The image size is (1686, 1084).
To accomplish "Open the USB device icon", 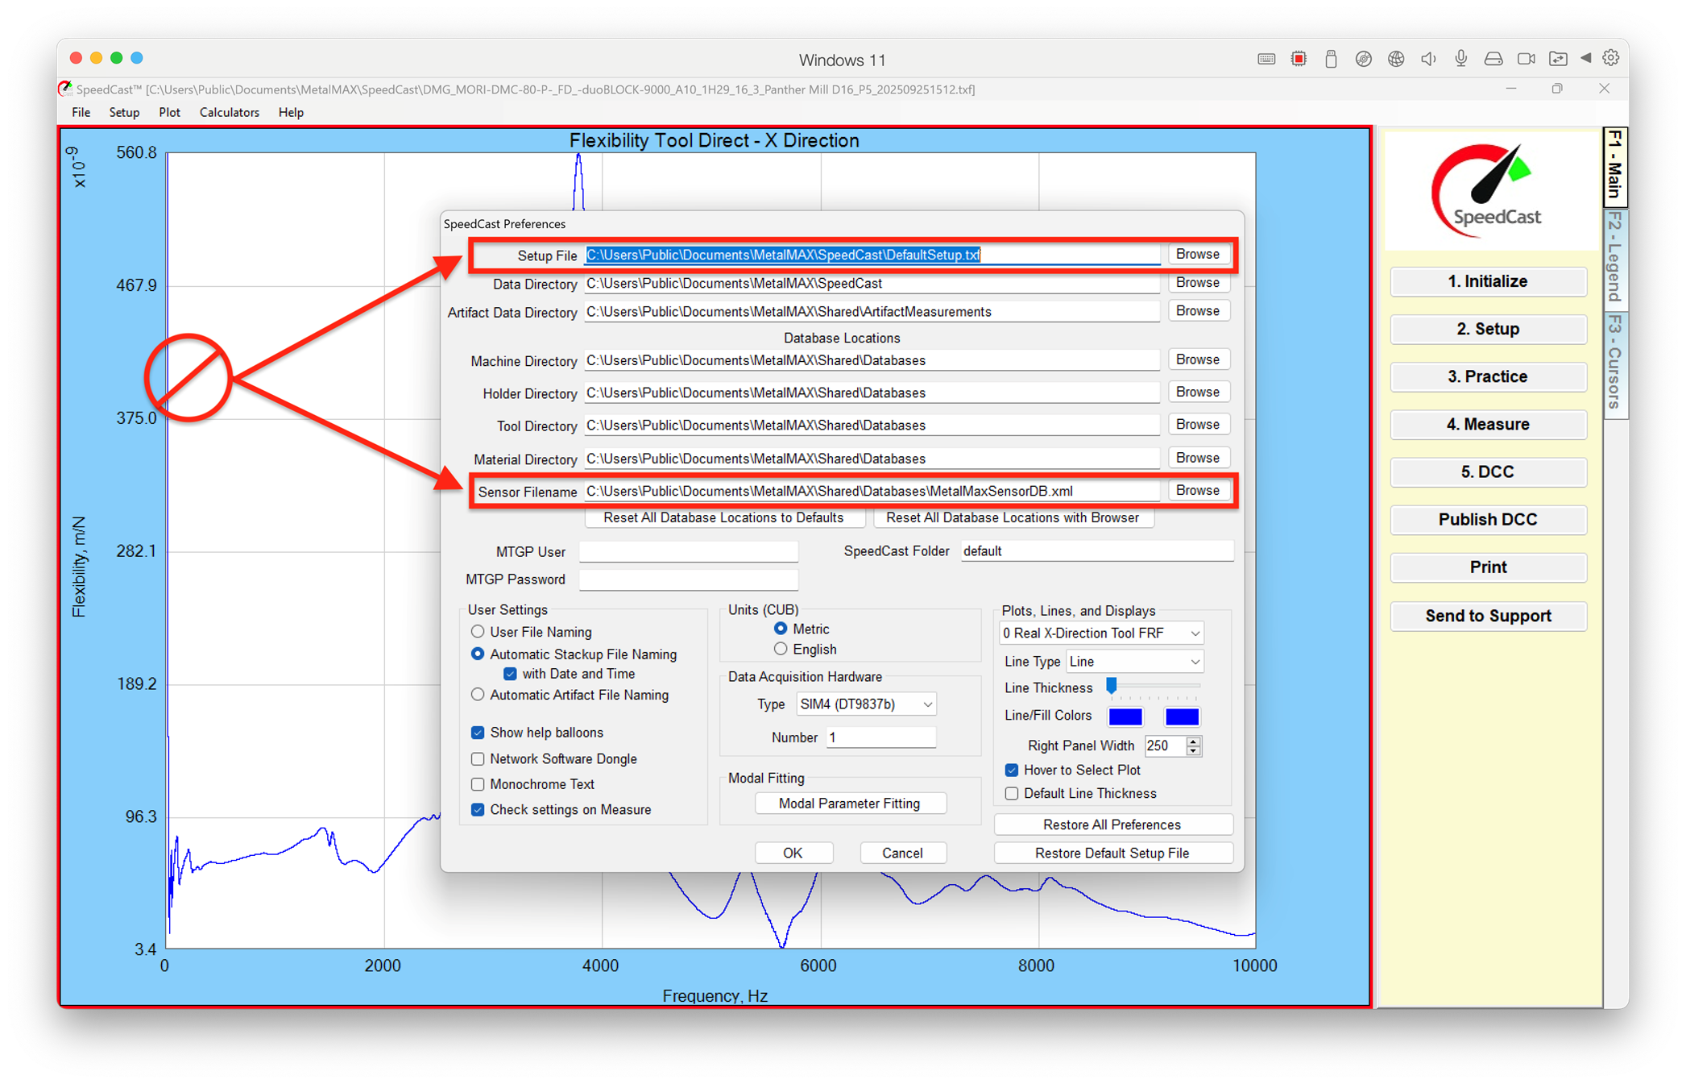I will pos(1331,59).
